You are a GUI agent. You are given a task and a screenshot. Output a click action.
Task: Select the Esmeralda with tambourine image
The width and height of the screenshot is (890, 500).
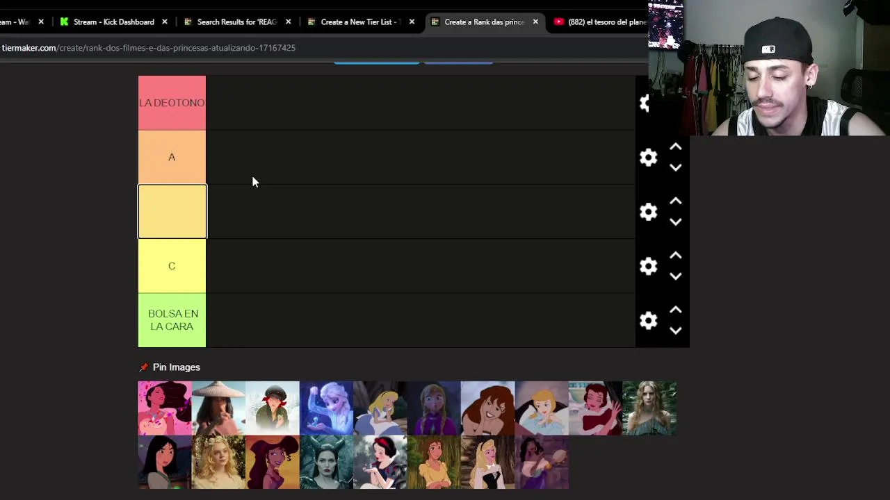tap(542, 462)
